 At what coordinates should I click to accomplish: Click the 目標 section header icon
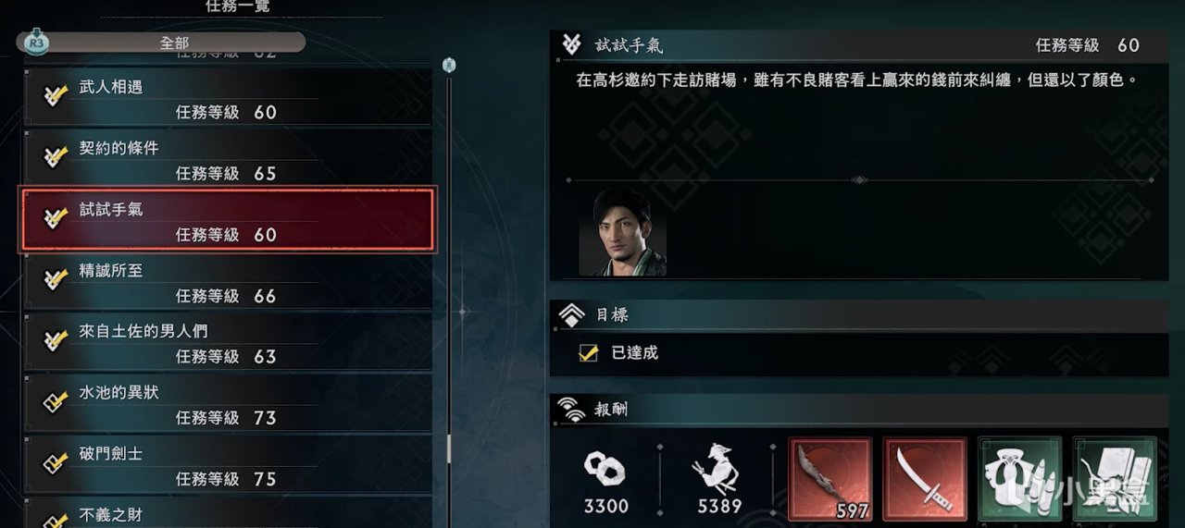coord(571,315)
